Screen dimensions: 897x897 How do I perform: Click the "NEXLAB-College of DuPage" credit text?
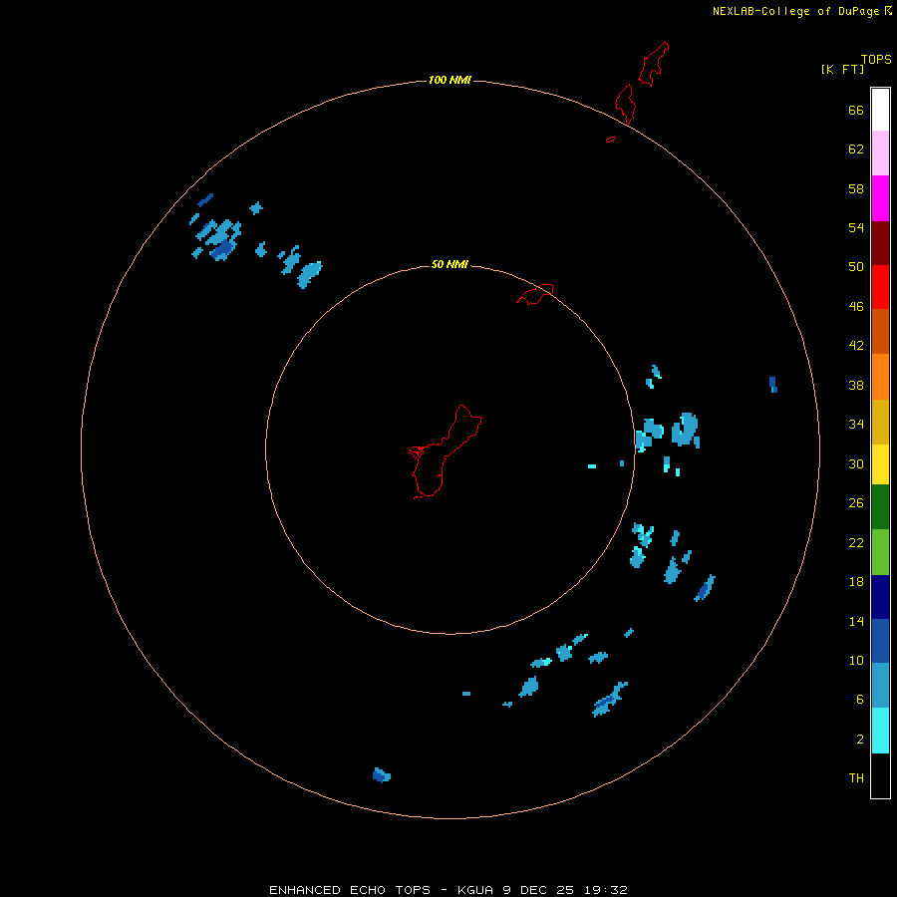pos(795,11)
